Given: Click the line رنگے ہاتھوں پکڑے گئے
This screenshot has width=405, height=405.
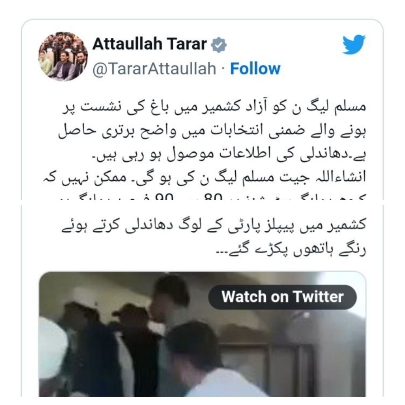Looking at the screenshot, I should click(291, 249).
